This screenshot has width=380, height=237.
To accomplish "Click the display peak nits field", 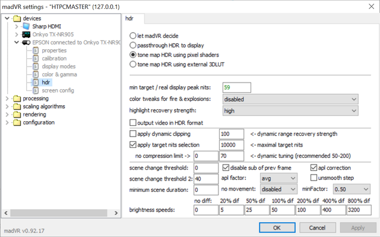I will tap(237, 87).
